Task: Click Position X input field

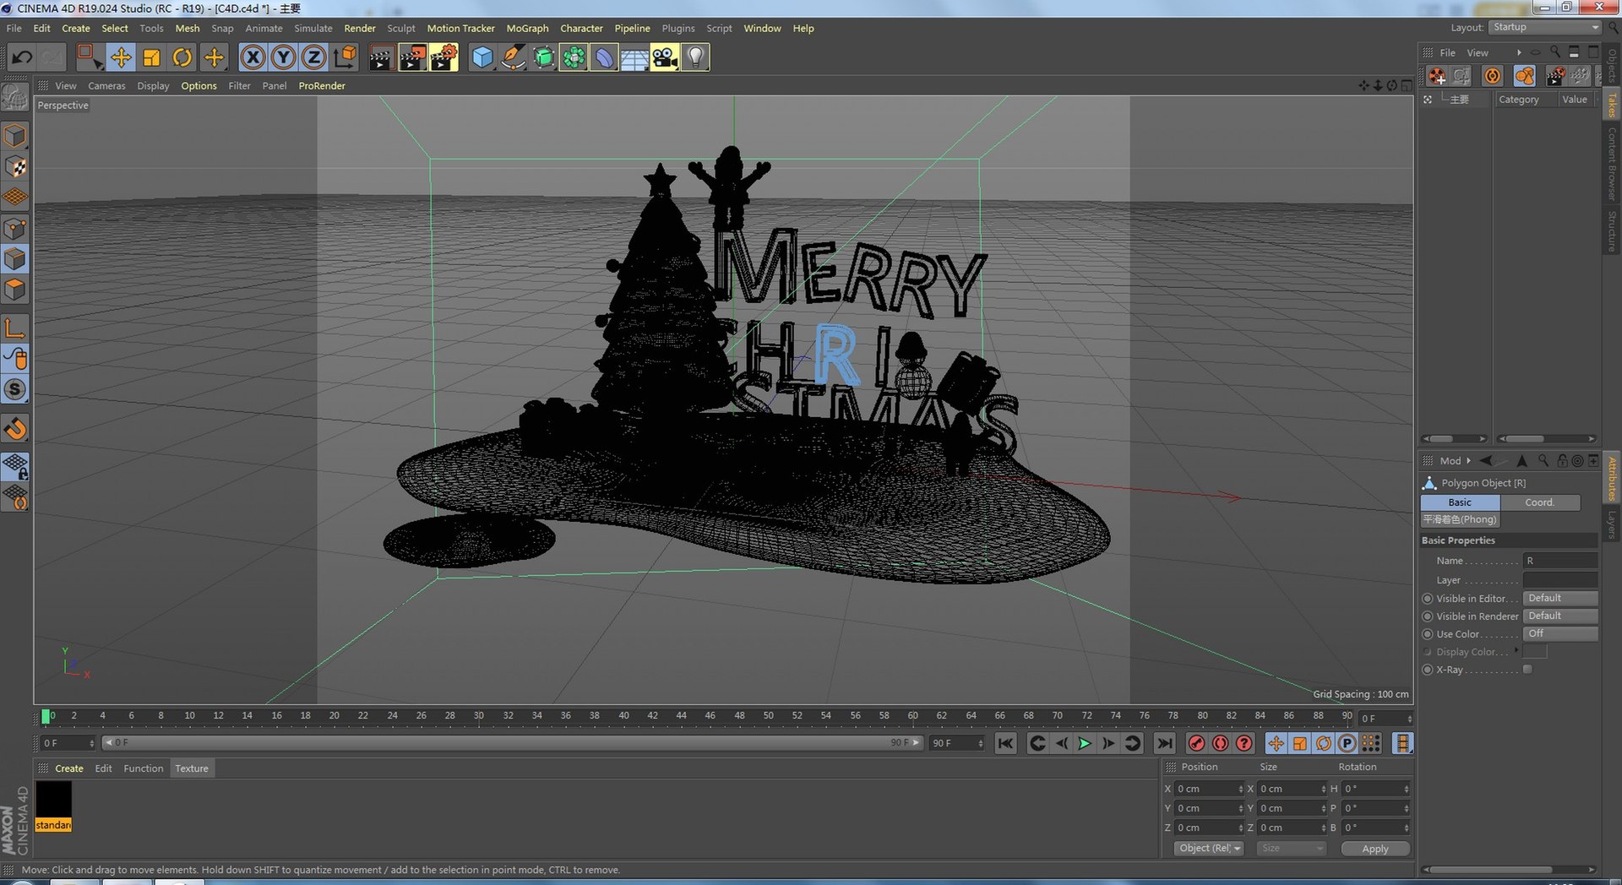Action: pyautogui.click(x=1208, y=789)
